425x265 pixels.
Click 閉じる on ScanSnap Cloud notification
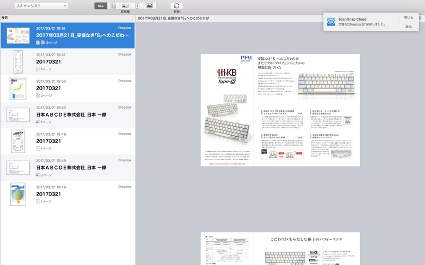pyautogui.click(x=408, y=17)
